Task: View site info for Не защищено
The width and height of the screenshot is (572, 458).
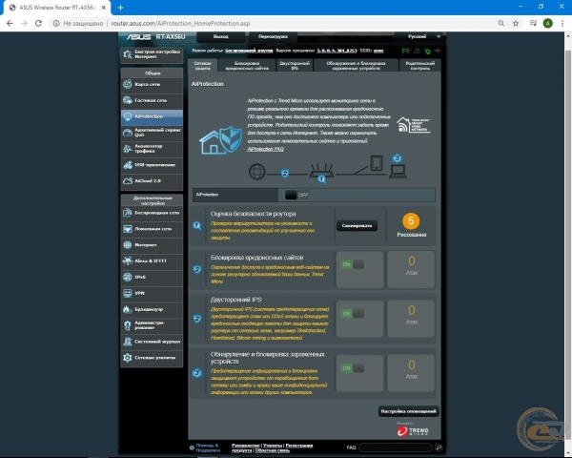Action: (x=79, y=23)
